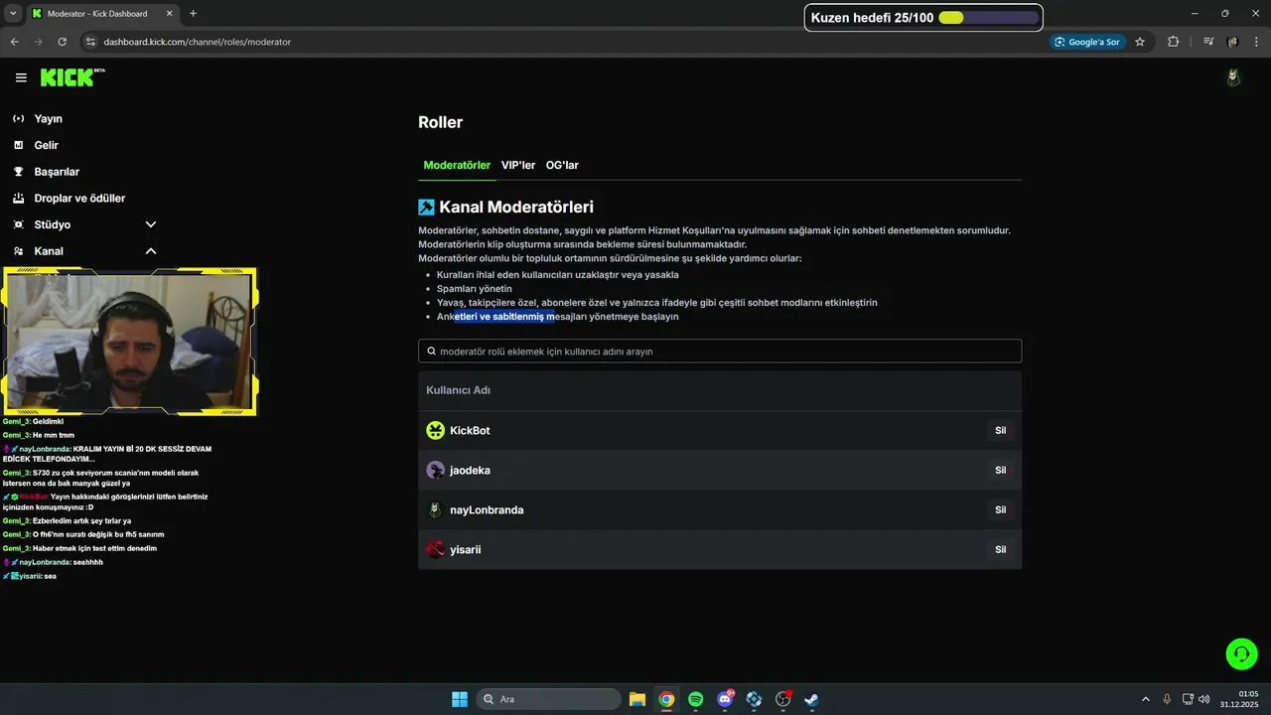Open the profile avatar on the Kick header
Screen dimensions: 1271x715
point(1233,77)
